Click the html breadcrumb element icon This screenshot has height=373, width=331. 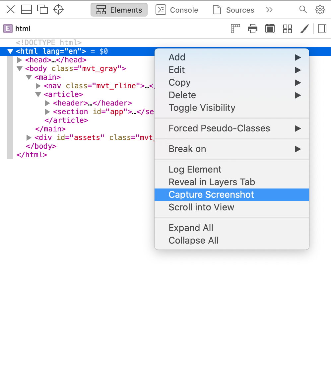8,29
